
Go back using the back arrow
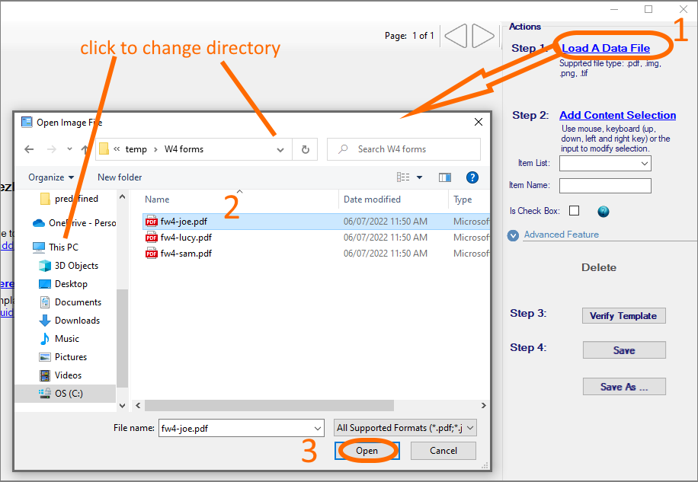(x=29, y=149)
